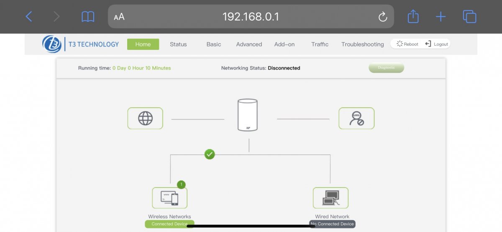Open the Troubleshooting tab
The width and height of the screenshot is (502, 232).
363,44
